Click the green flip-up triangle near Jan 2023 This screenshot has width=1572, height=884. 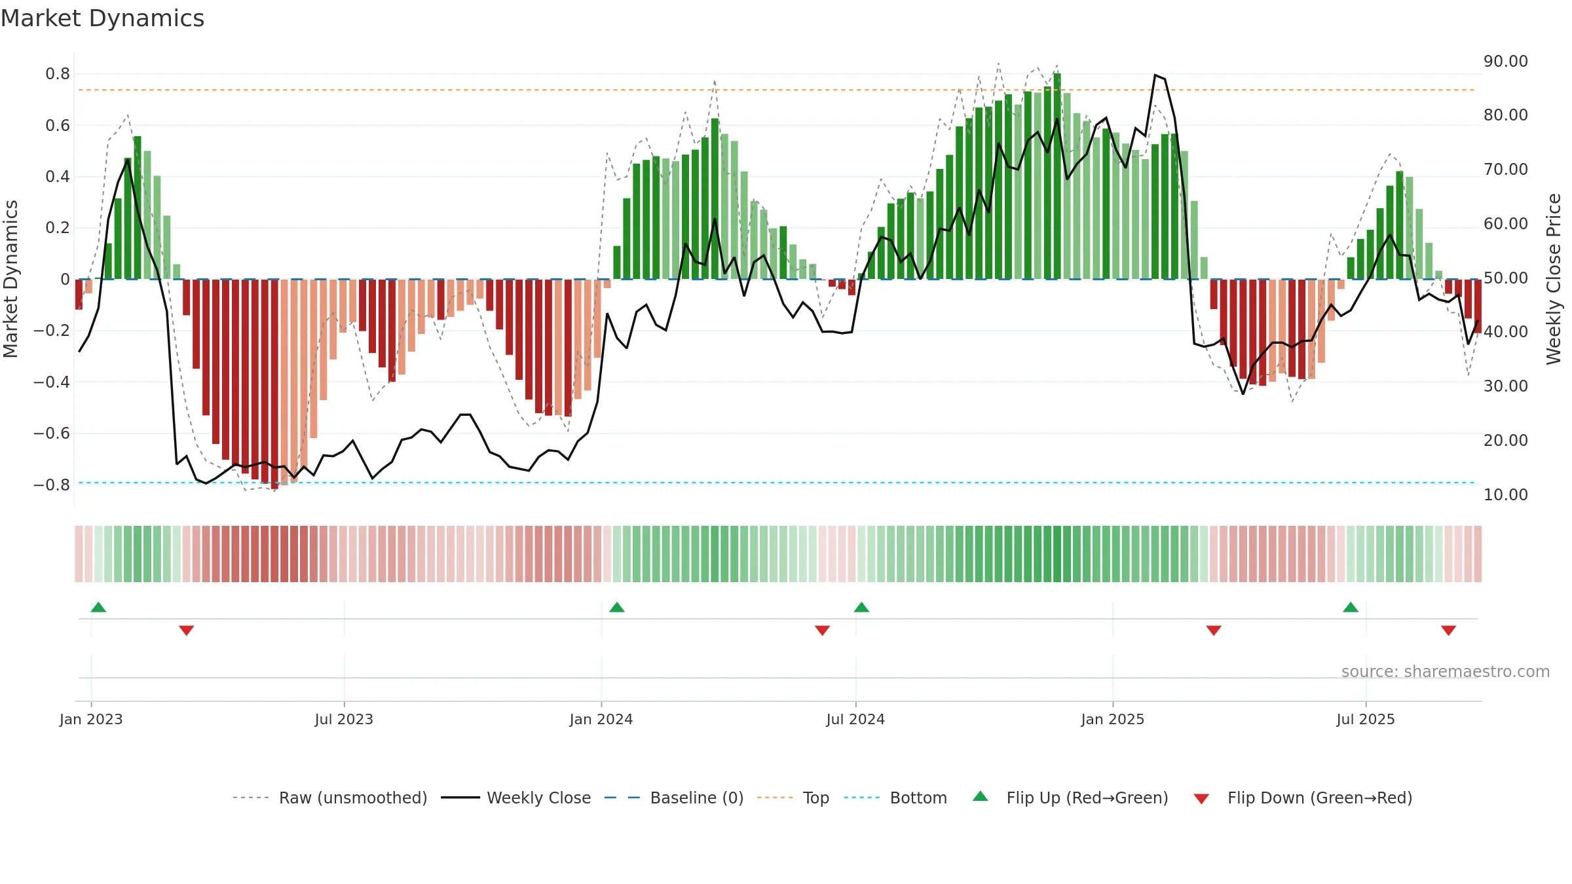pyautogui.click(x=98, y=607)
